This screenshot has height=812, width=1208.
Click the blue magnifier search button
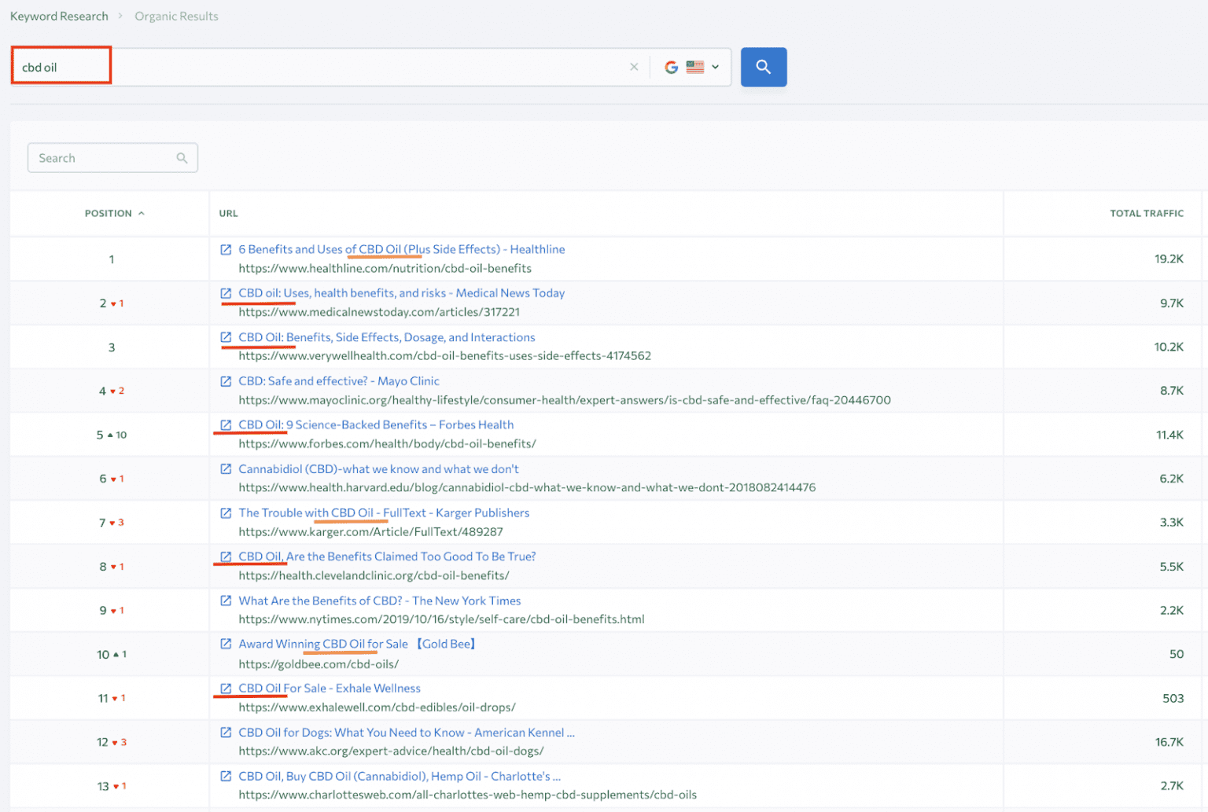[x=763, y=67]
